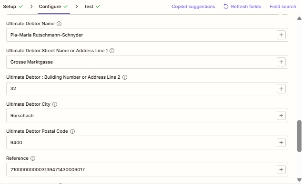This screenshot has height=184, width=302.
Task: Click the scrollbar down arrow
Action: coord(299,180)
